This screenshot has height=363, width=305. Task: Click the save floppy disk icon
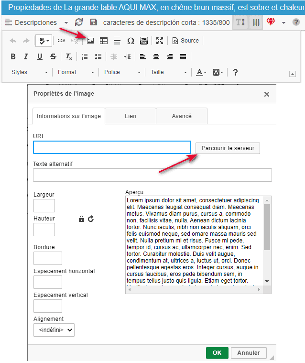coord(94,22)
